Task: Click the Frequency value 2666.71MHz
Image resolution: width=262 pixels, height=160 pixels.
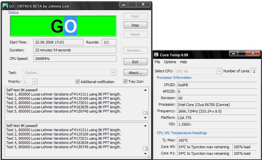Action: (217, 111)
